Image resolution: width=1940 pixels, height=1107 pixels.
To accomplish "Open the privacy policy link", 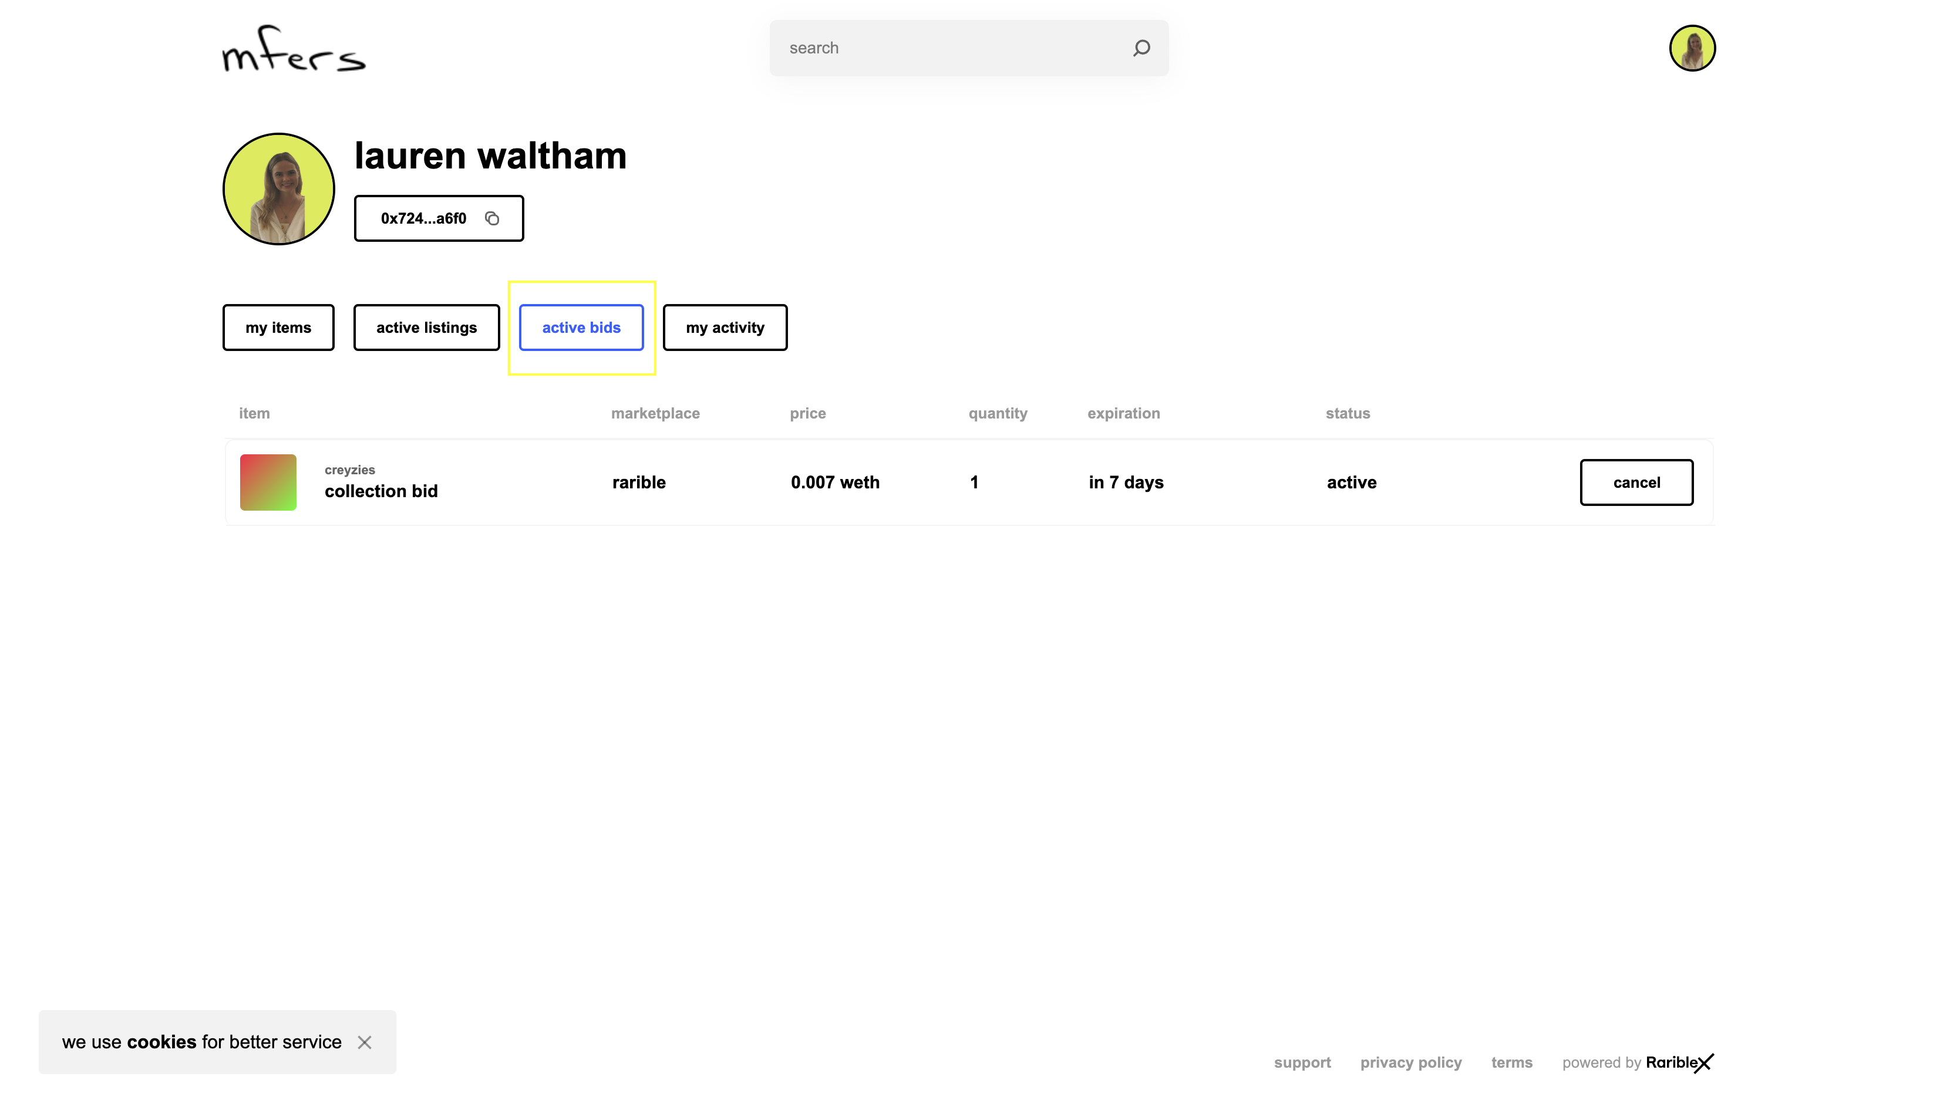I will (1411, 1062).
